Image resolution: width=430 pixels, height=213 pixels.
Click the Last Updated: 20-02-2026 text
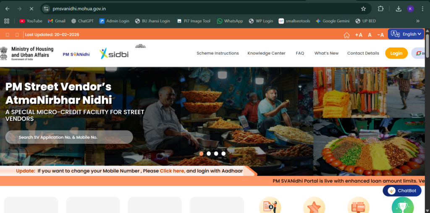pos(52,34)
